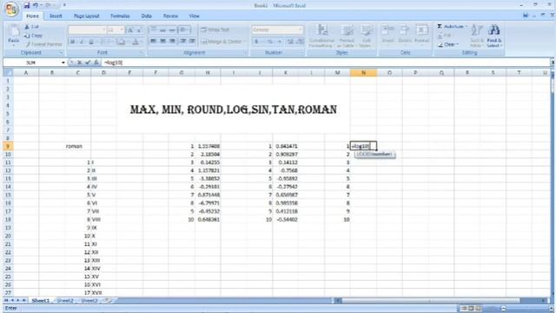Viewport: 556px width, 313px height.
Task: Click the Format Painter command
Action: click(43, 44)
